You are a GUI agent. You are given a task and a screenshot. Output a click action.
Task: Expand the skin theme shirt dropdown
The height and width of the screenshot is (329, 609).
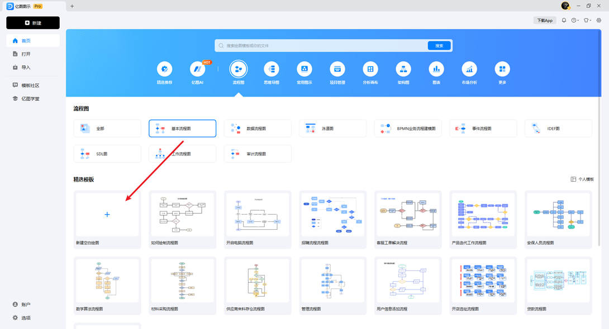(x=587, y=21)
